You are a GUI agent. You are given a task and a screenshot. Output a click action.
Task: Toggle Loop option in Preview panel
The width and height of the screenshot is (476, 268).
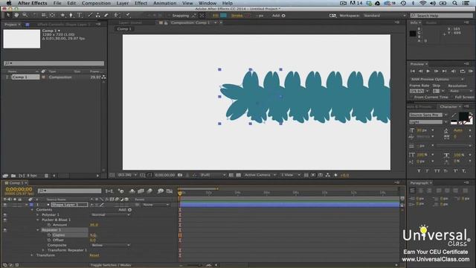pos(463,71)
